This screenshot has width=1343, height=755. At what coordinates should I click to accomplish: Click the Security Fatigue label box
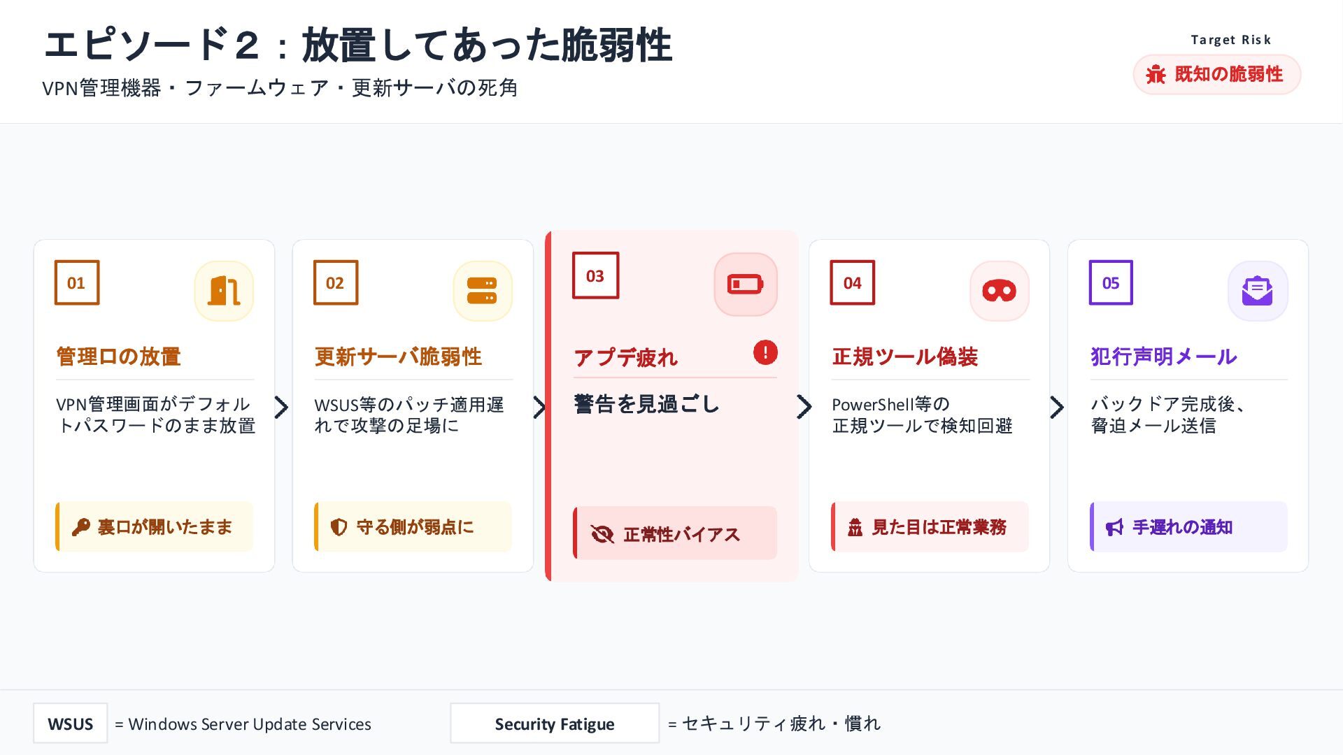554,724
